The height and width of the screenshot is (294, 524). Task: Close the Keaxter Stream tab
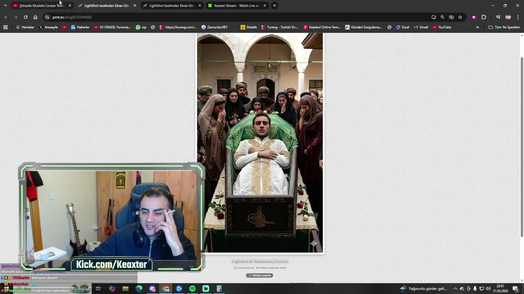tap(264, 6)
